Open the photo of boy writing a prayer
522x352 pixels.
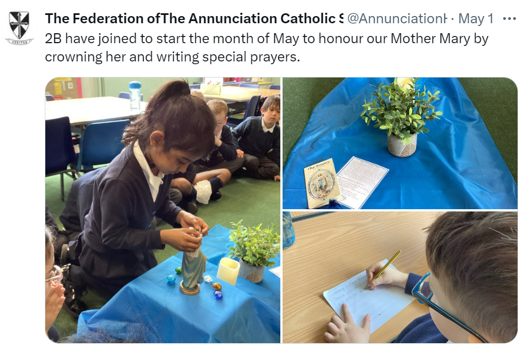(x=400, y=277)
